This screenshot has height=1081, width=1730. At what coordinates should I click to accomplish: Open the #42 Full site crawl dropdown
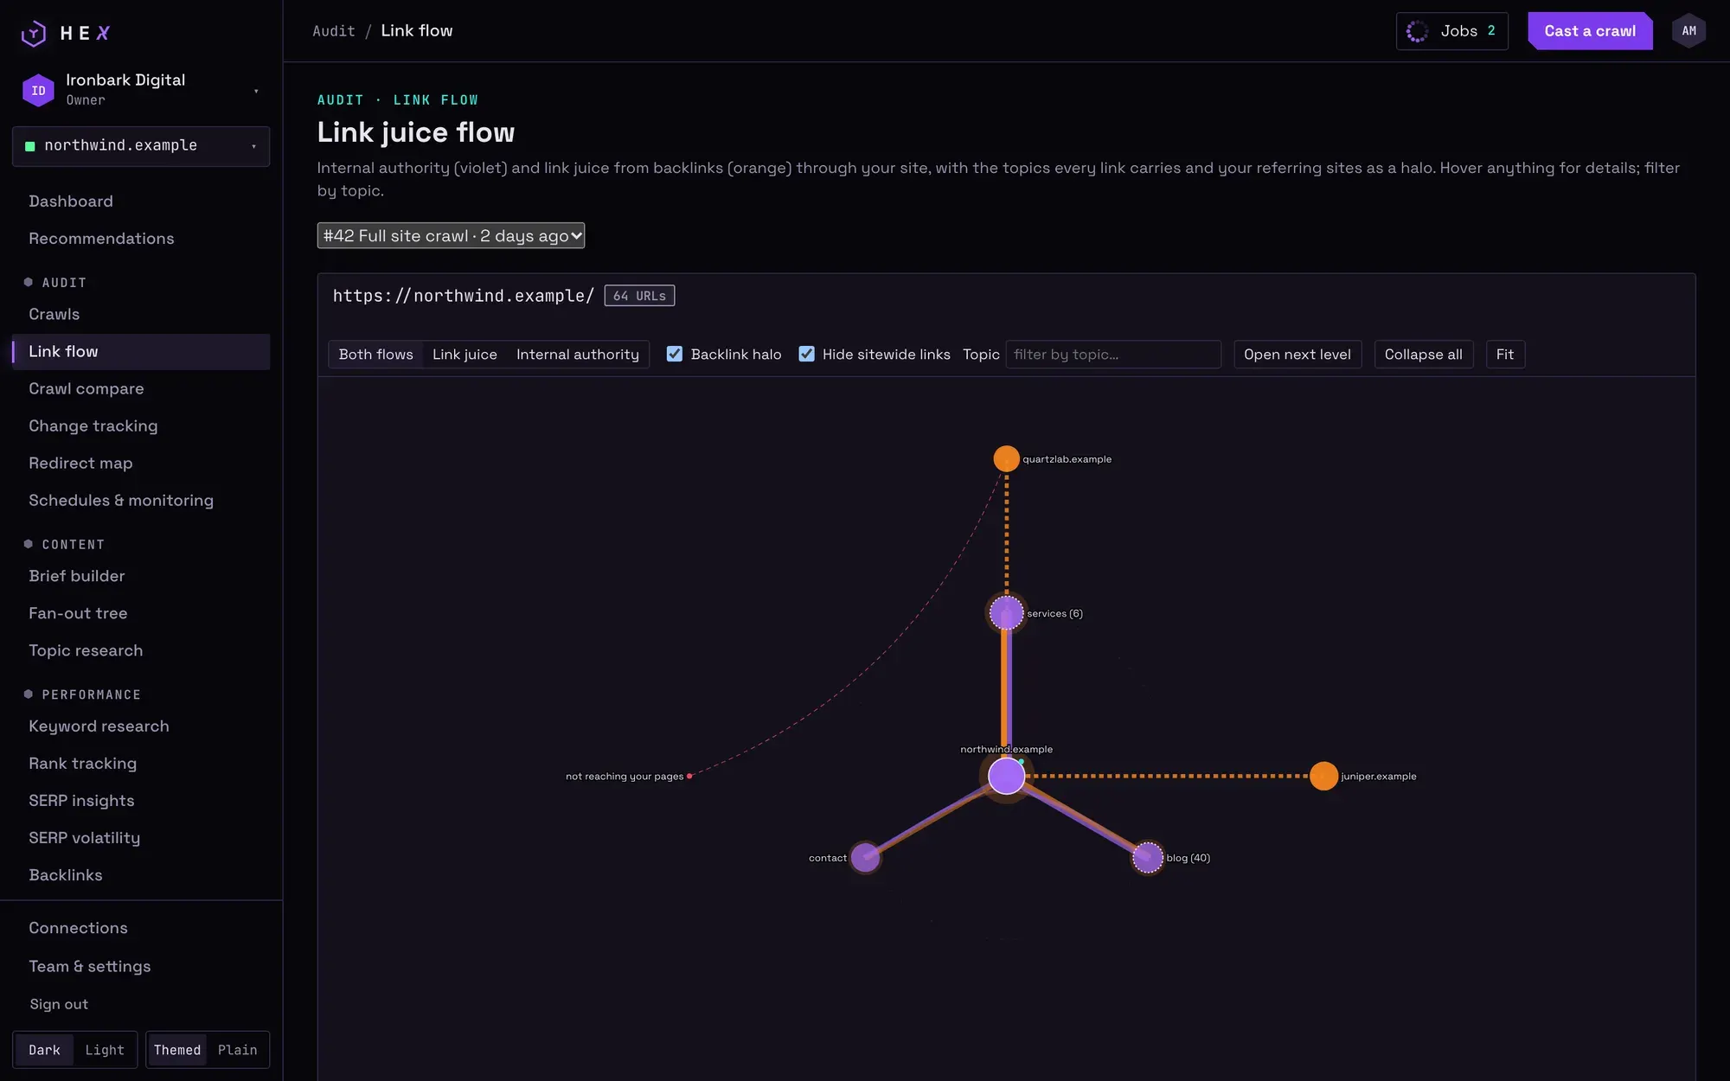(451, 235)
